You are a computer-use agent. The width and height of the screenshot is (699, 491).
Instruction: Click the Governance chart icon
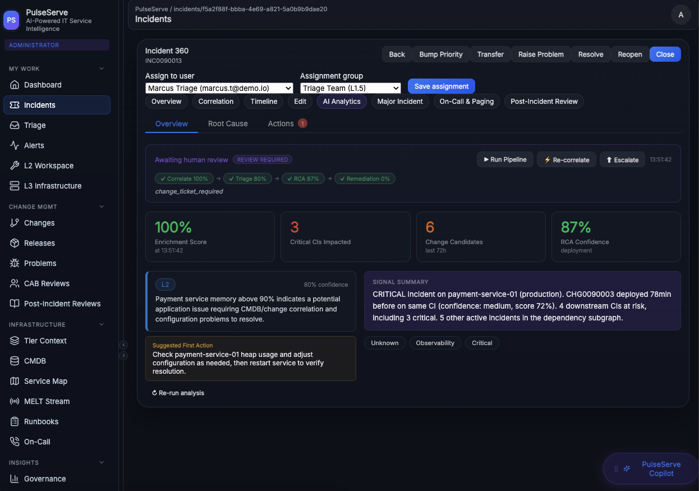pos(15,479)
